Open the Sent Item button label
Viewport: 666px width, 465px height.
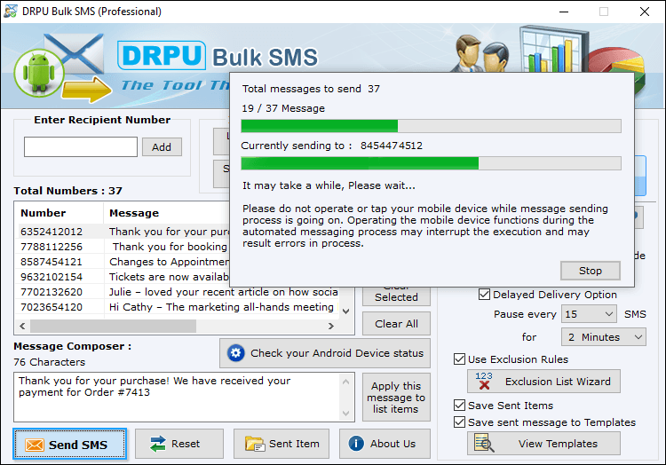(294, 444)
